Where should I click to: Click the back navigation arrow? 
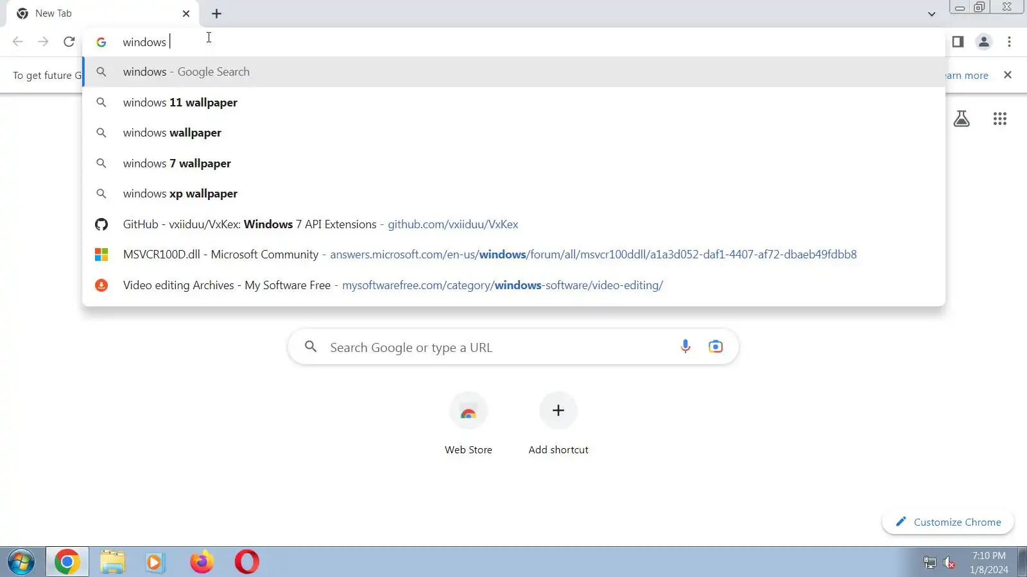pos(17,42)
